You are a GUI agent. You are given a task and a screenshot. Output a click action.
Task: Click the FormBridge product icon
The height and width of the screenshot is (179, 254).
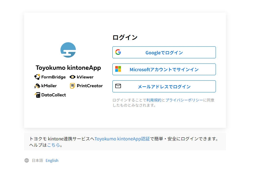pyautogui.click(x=37, y=77)
